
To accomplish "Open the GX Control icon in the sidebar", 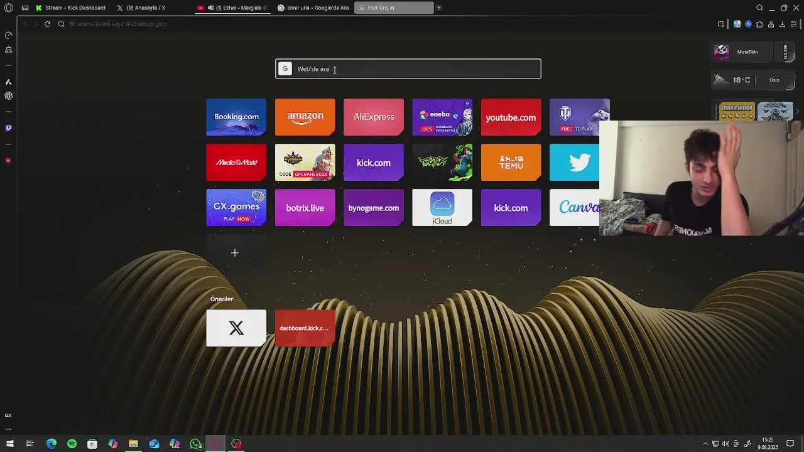I will point(8,35).
